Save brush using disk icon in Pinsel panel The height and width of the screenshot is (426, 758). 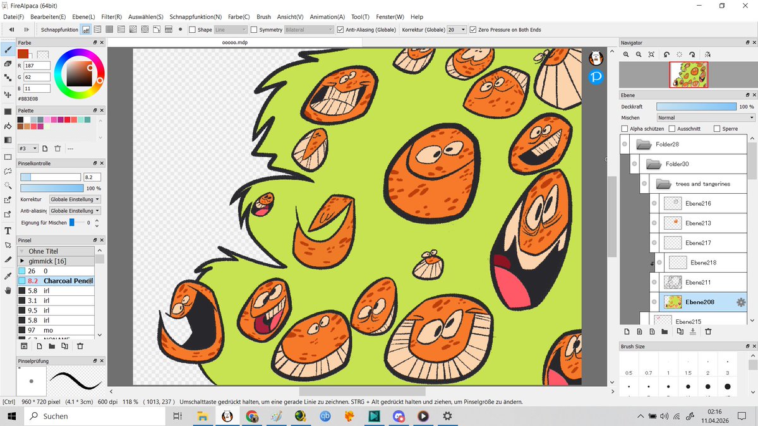point(24,346)
